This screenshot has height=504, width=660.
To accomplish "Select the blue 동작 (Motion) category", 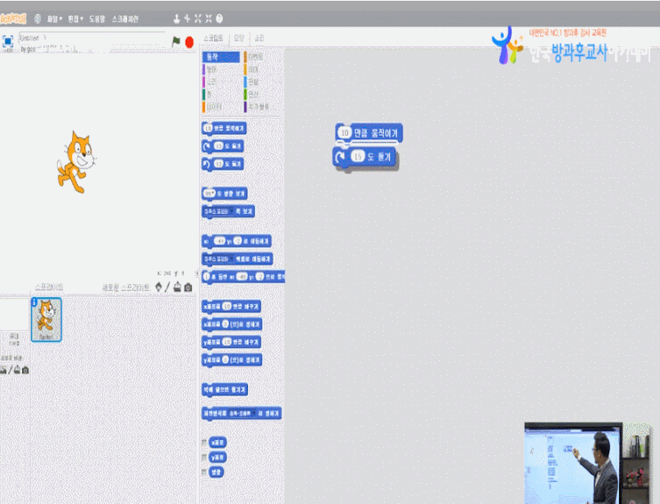I will click(221, 57).
